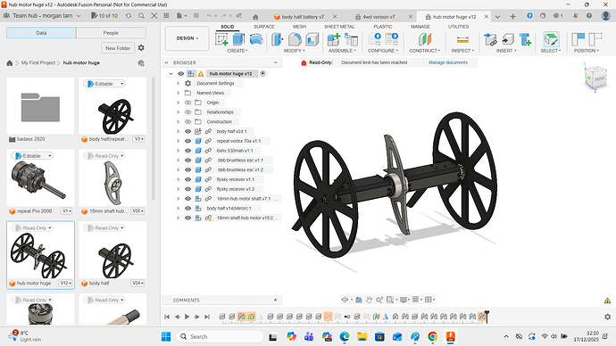Expand the Named Views node
Screen dimensions: 616x346
(x=178, y=93)
